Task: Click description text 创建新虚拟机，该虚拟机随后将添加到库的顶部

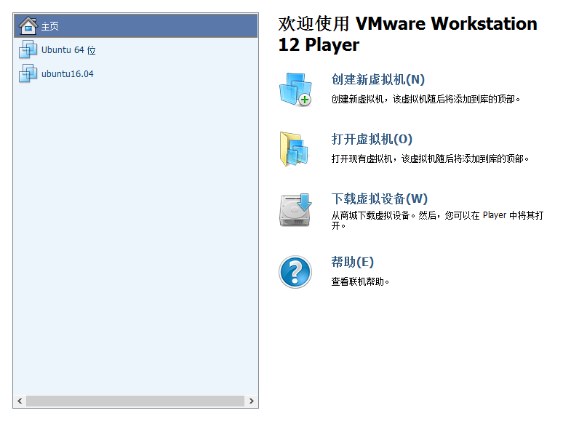Action: [x=426, y=99]
